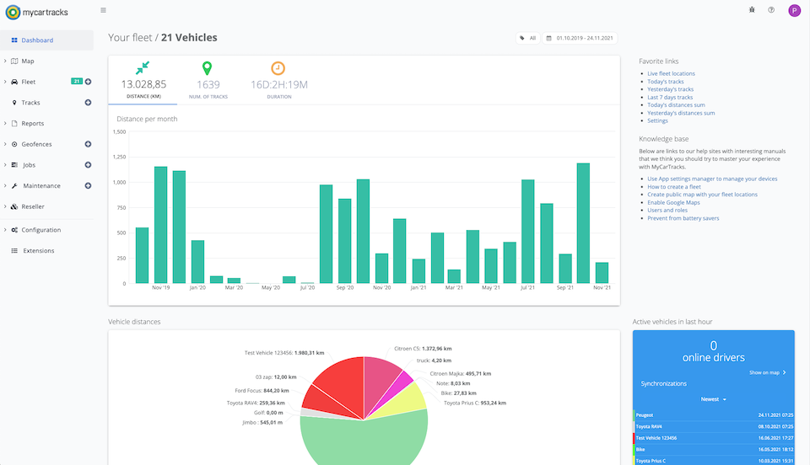Open the Today's tracks link

click(x=666, y=82)
